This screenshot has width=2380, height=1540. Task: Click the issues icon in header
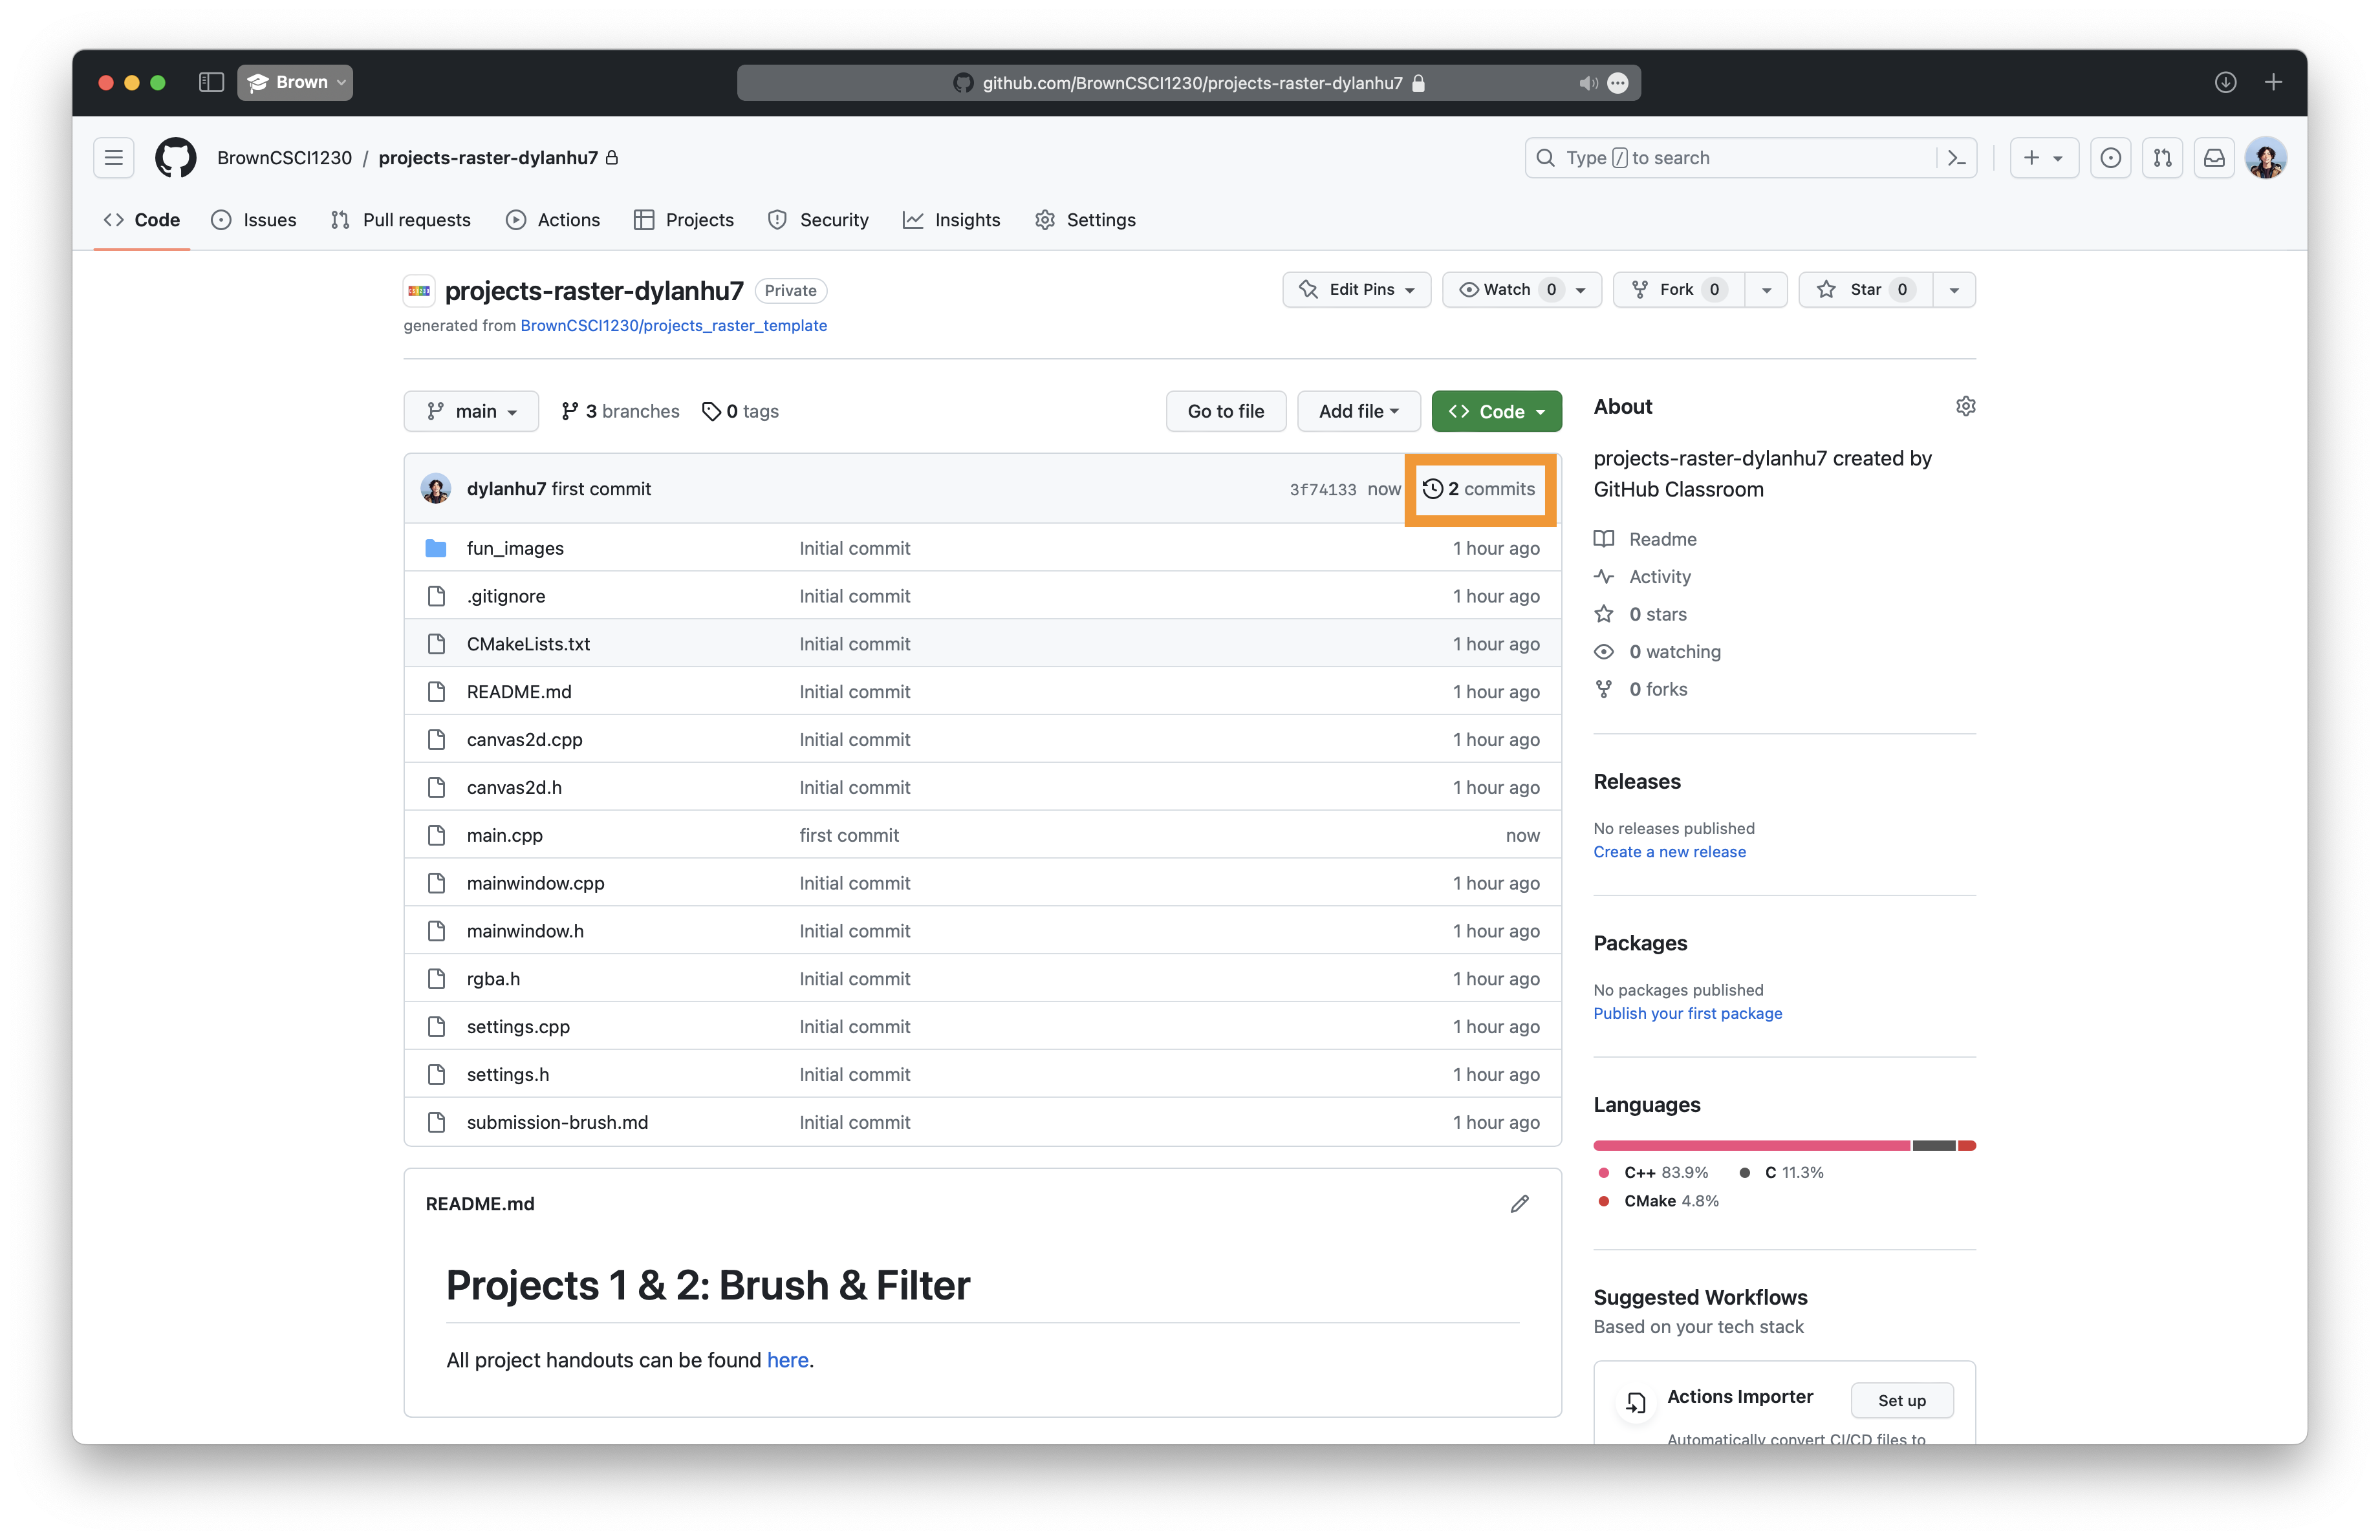[2110, 158]
